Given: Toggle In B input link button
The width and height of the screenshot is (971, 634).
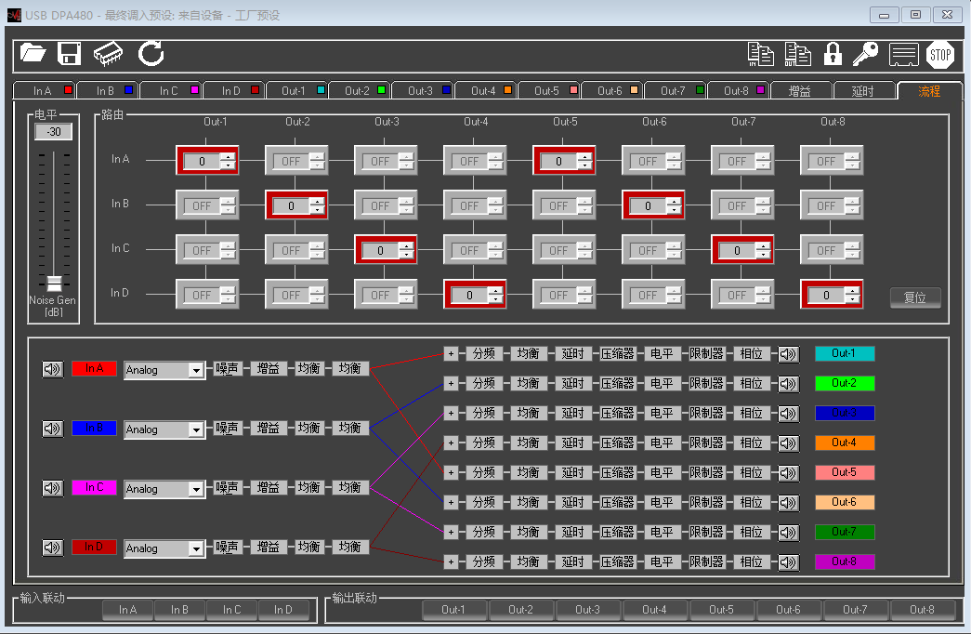Looking at the screenshot, I should click(x=179, y=610).
